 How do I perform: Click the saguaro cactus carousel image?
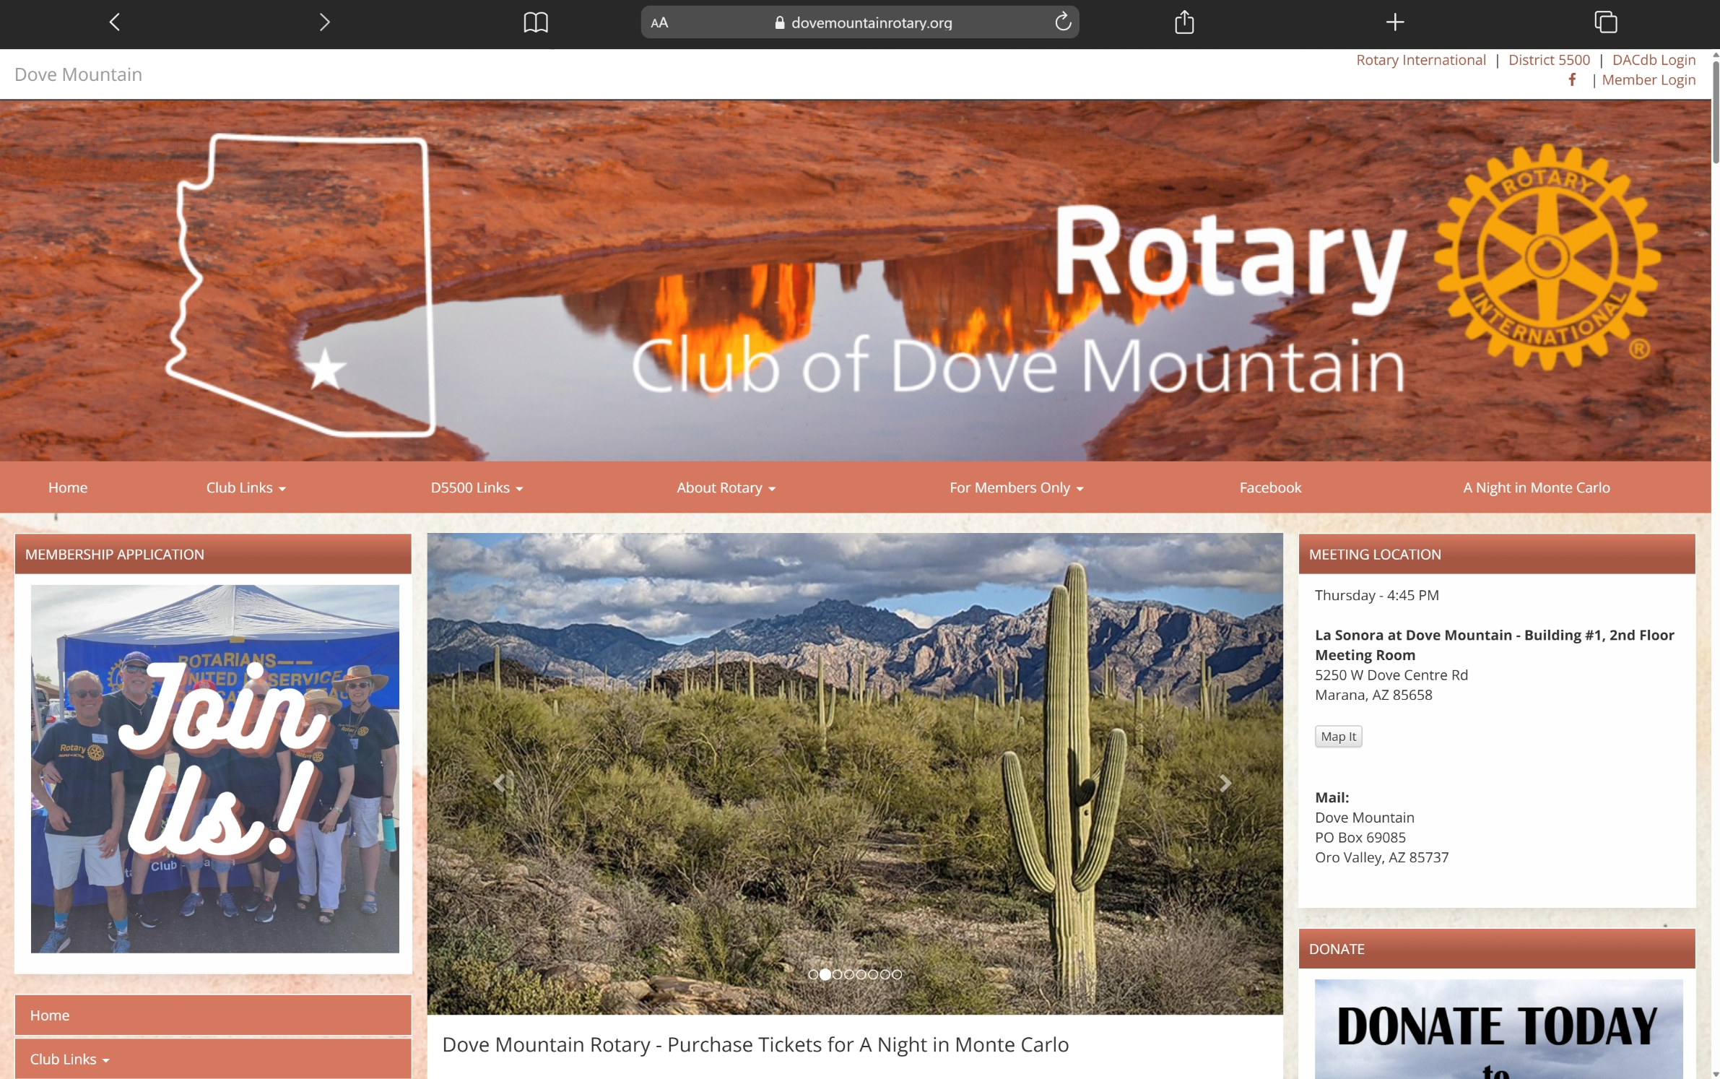coord(855,773)
